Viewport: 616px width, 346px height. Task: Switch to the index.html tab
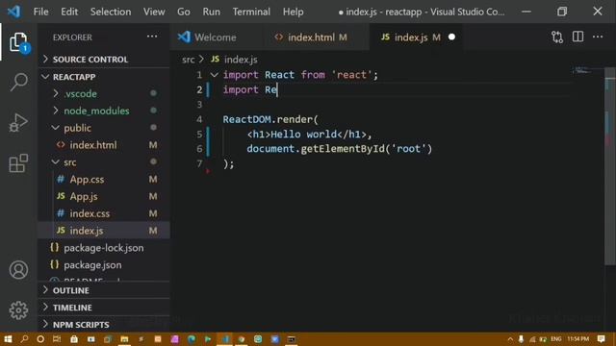pyautogui.click(x=316, y=37)
